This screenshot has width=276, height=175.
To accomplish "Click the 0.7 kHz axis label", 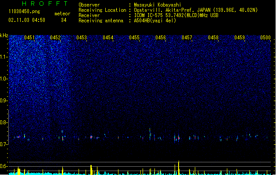I will [4, 144].
